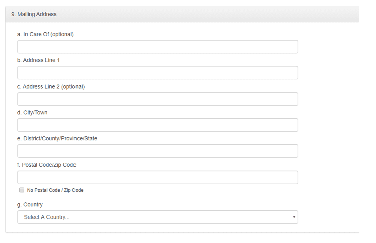Focus the Postal Code/Zip Code field
The height and width of the screenshot is (243, 376).
158,177
